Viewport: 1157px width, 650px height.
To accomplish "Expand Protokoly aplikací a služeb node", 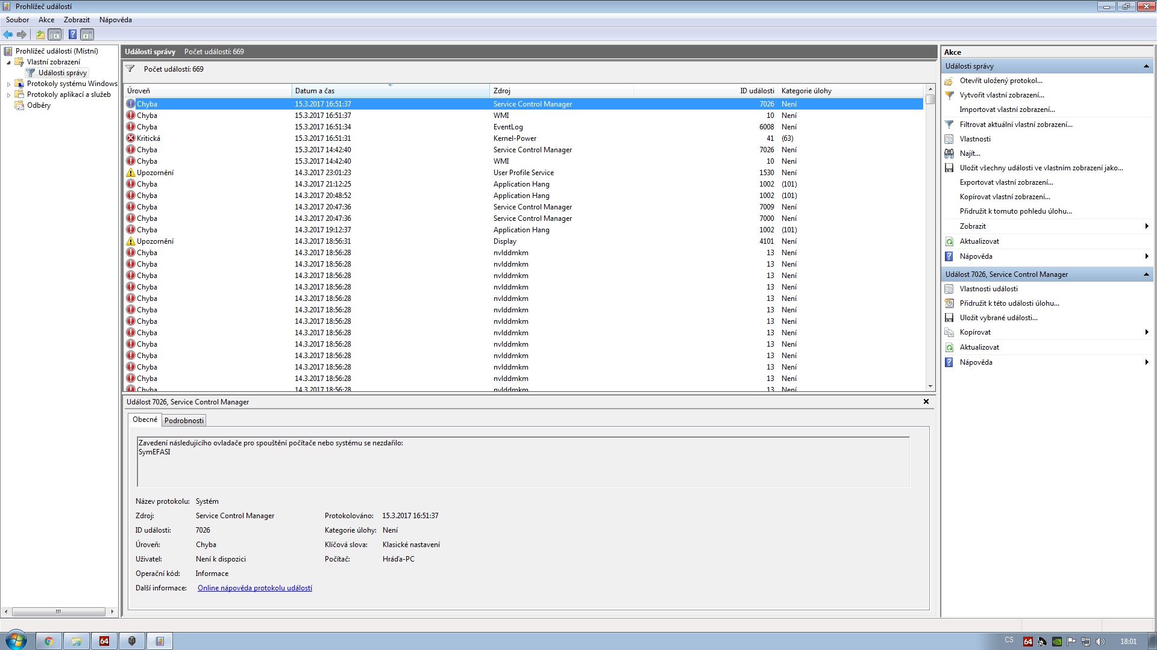I will [x=8, y=95].
